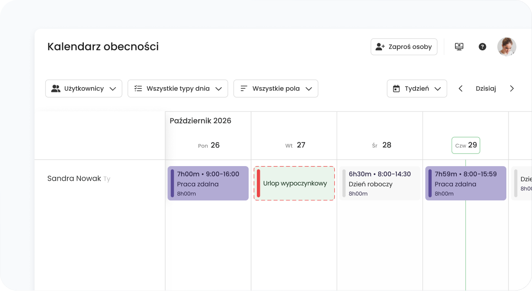This screenshot has height=291, width=532.
Task: Open the Tydzień view selector
Action: 417,88
